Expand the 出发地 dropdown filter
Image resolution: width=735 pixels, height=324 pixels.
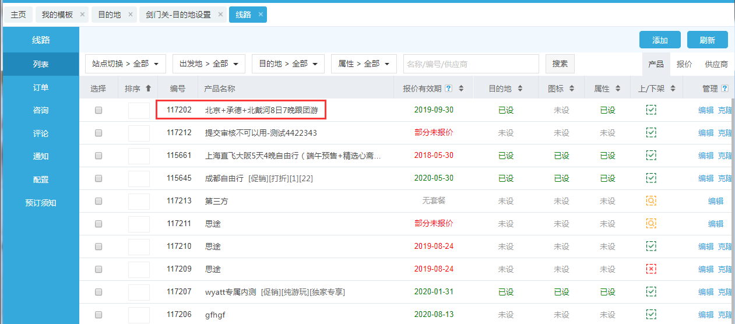(x=209, y=64)
